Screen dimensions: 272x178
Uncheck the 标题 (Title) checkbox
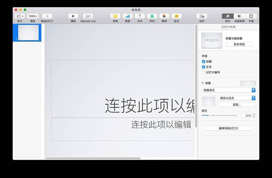[x=204, y=62]
